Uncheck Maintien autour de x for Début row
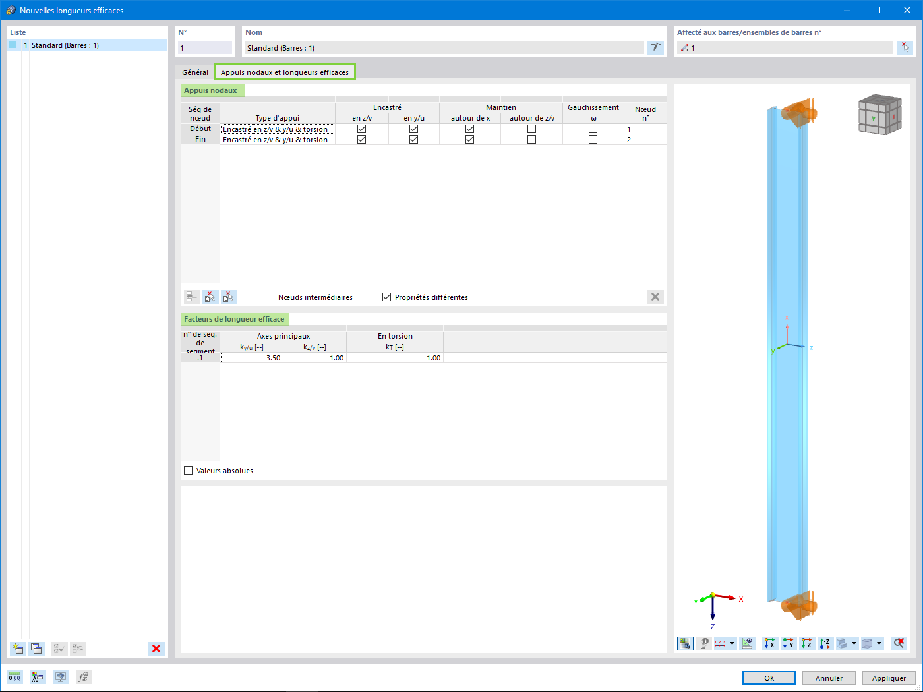Image resolution: width=923 pixels, height=692 pixels. coord(469,129)
